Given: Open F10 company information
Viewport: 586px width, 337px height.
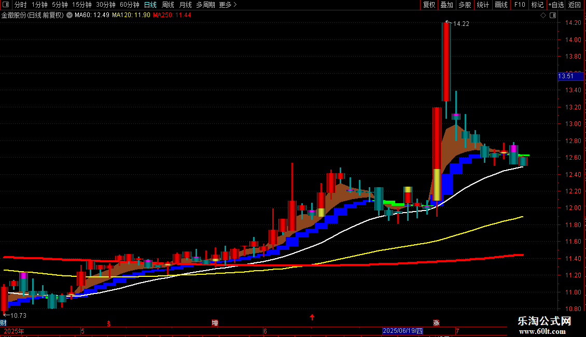Looking at the screenshot, I should (x=520, y=5).
